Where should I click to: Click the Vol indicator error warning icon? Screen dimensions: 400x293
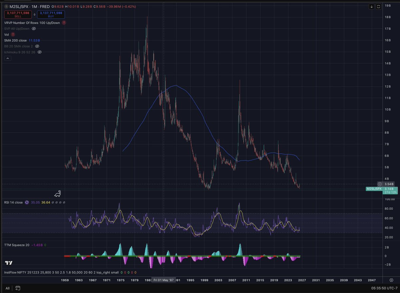pos(13,34)
